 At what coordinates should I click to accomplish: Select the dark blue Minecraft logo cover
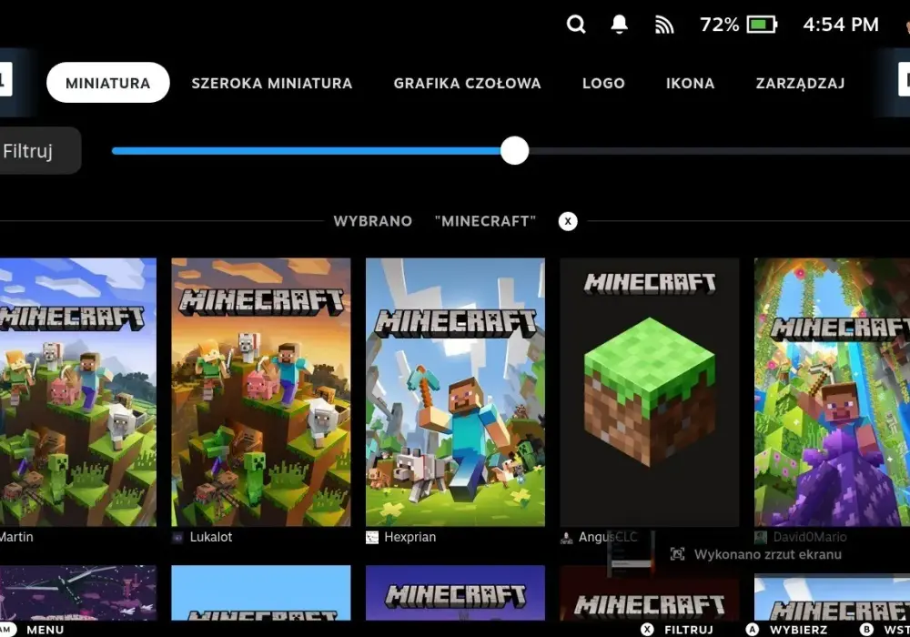(456, 593)
